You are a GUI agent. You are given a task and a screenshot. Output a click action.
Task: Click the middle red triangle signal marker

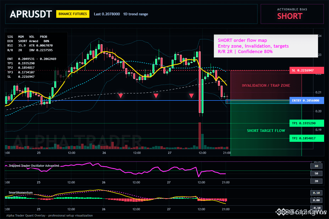coord(156,96)
